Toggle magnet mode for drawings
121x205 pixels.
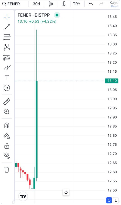pos(7,125)
